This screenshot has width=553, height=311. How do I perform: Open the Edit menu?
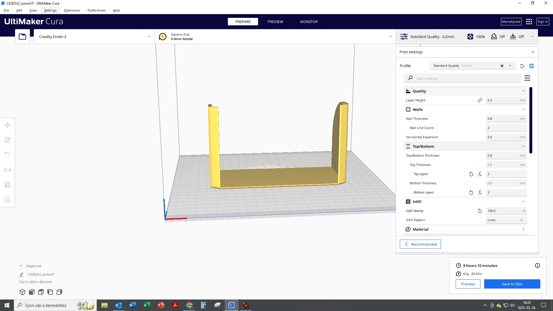pyautogui.click(x=19, y=10)
